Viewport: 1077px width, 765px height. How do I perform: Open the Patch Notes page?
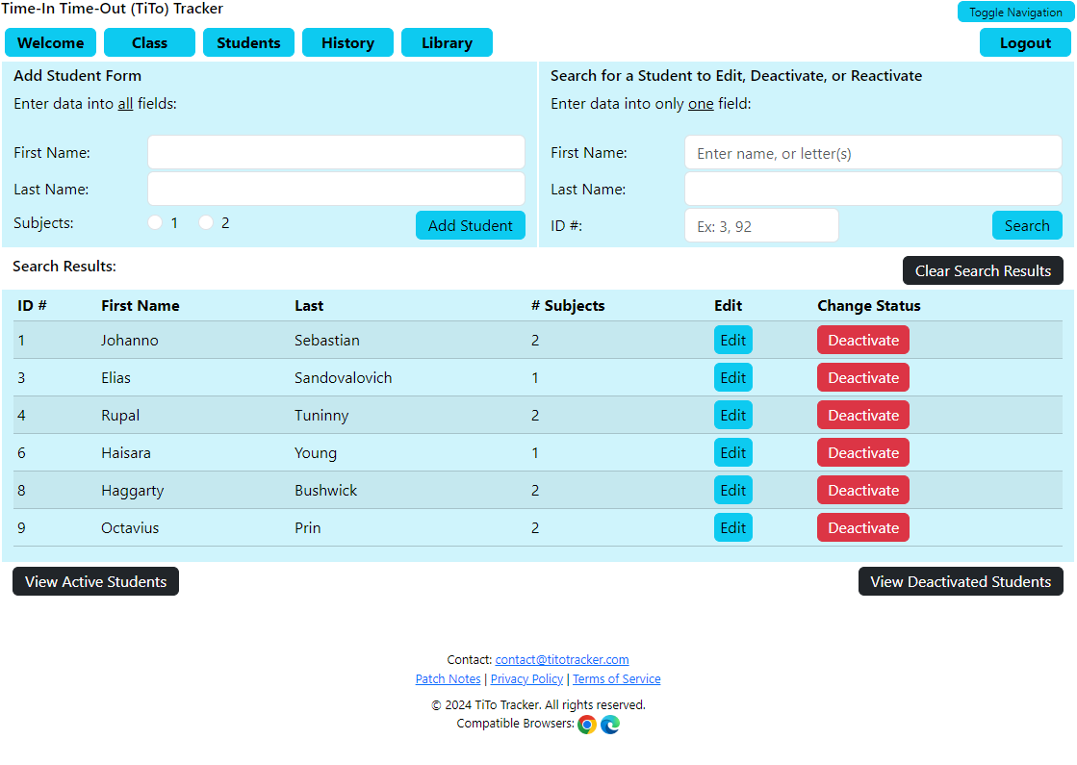[x=448, y=678]
